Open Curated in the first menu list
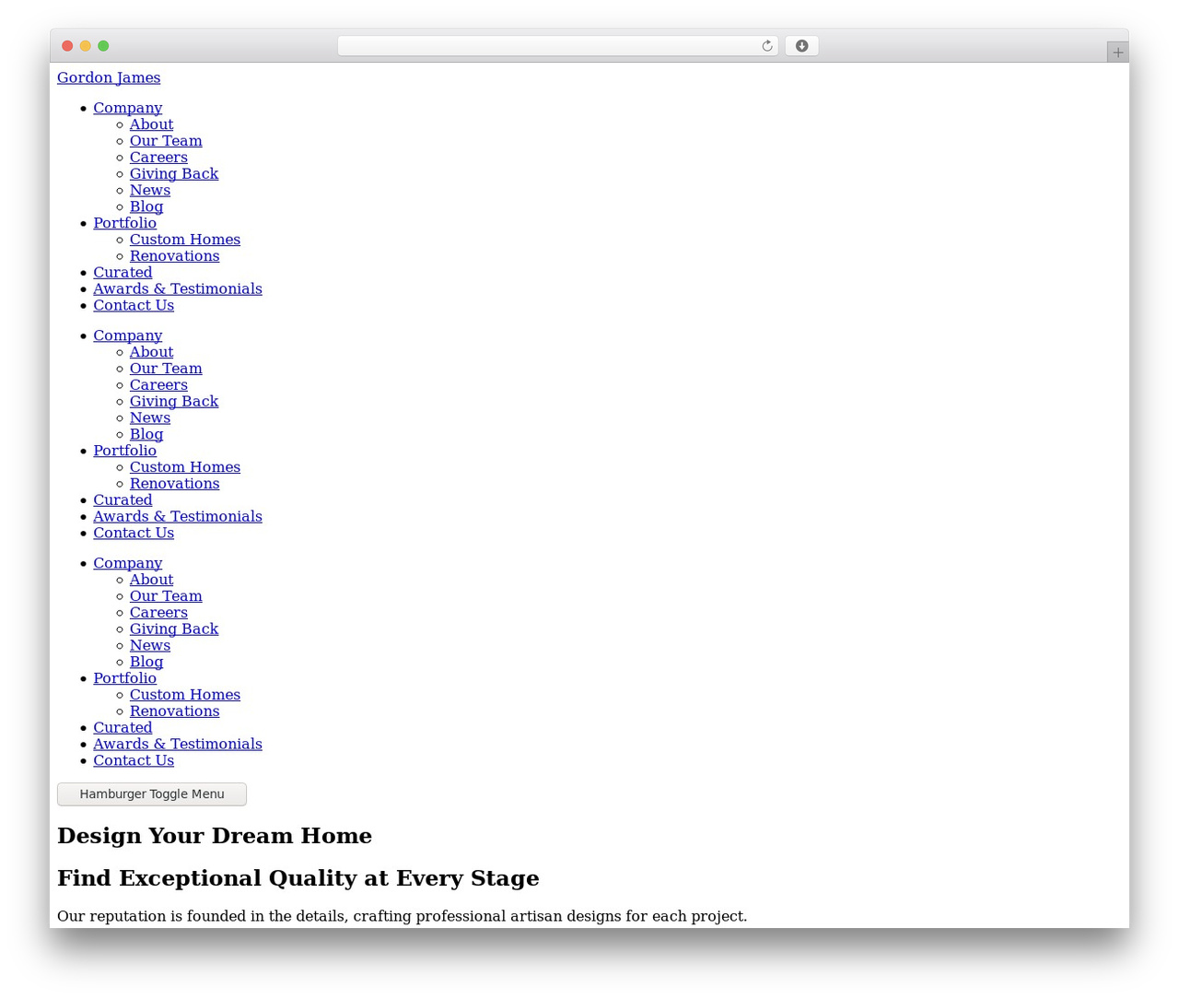The height and width of the screenshot is (999, 1179). tap(123, 273)
